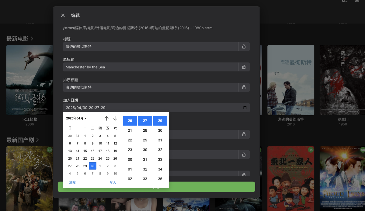Click the green save button below the dialog

[x=156, y=187]
